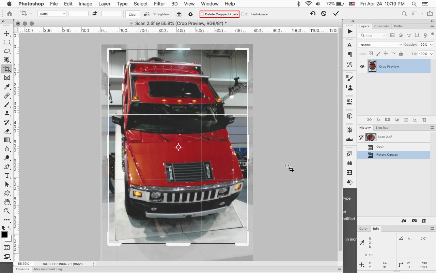The height and width of the screenshot is (273, 436).
Task: Select the Clone Stamp tool
Action: [x=6, y=113]
